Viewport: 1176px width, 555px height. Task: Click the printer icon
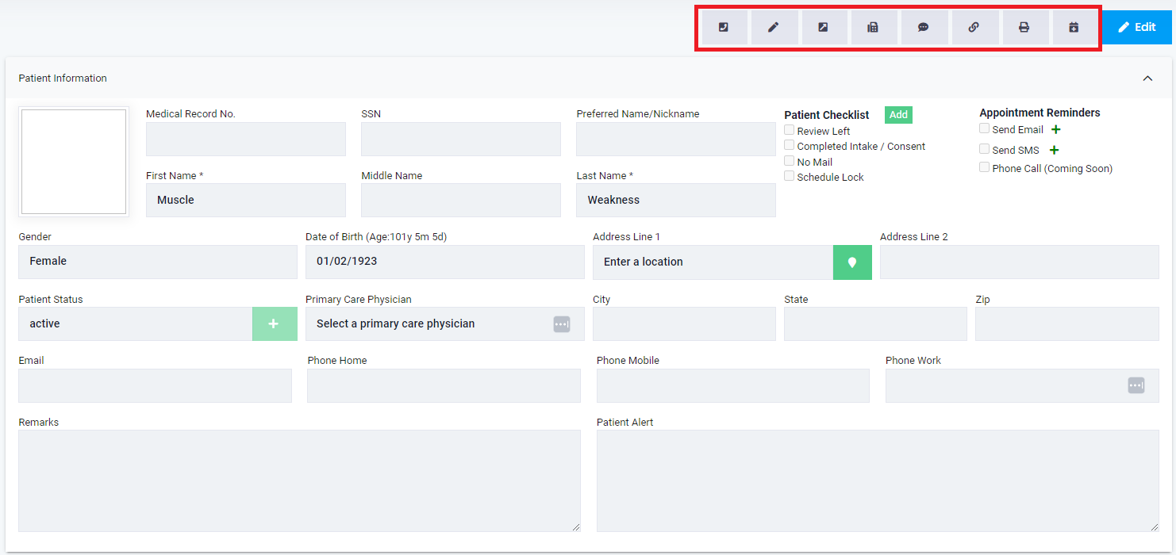(x=1024, y=27)
